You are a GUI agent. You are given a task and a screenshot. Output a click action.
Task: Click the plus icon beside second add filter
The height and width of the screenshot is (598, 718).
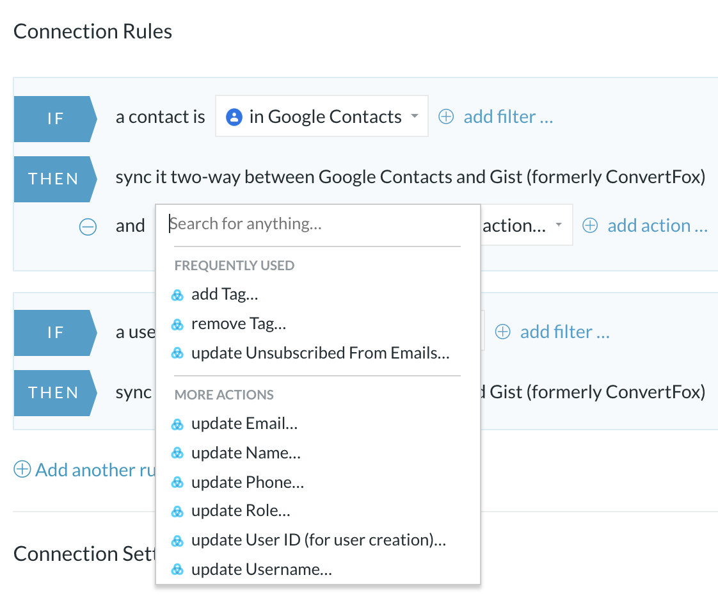click(x=503, y=332)
